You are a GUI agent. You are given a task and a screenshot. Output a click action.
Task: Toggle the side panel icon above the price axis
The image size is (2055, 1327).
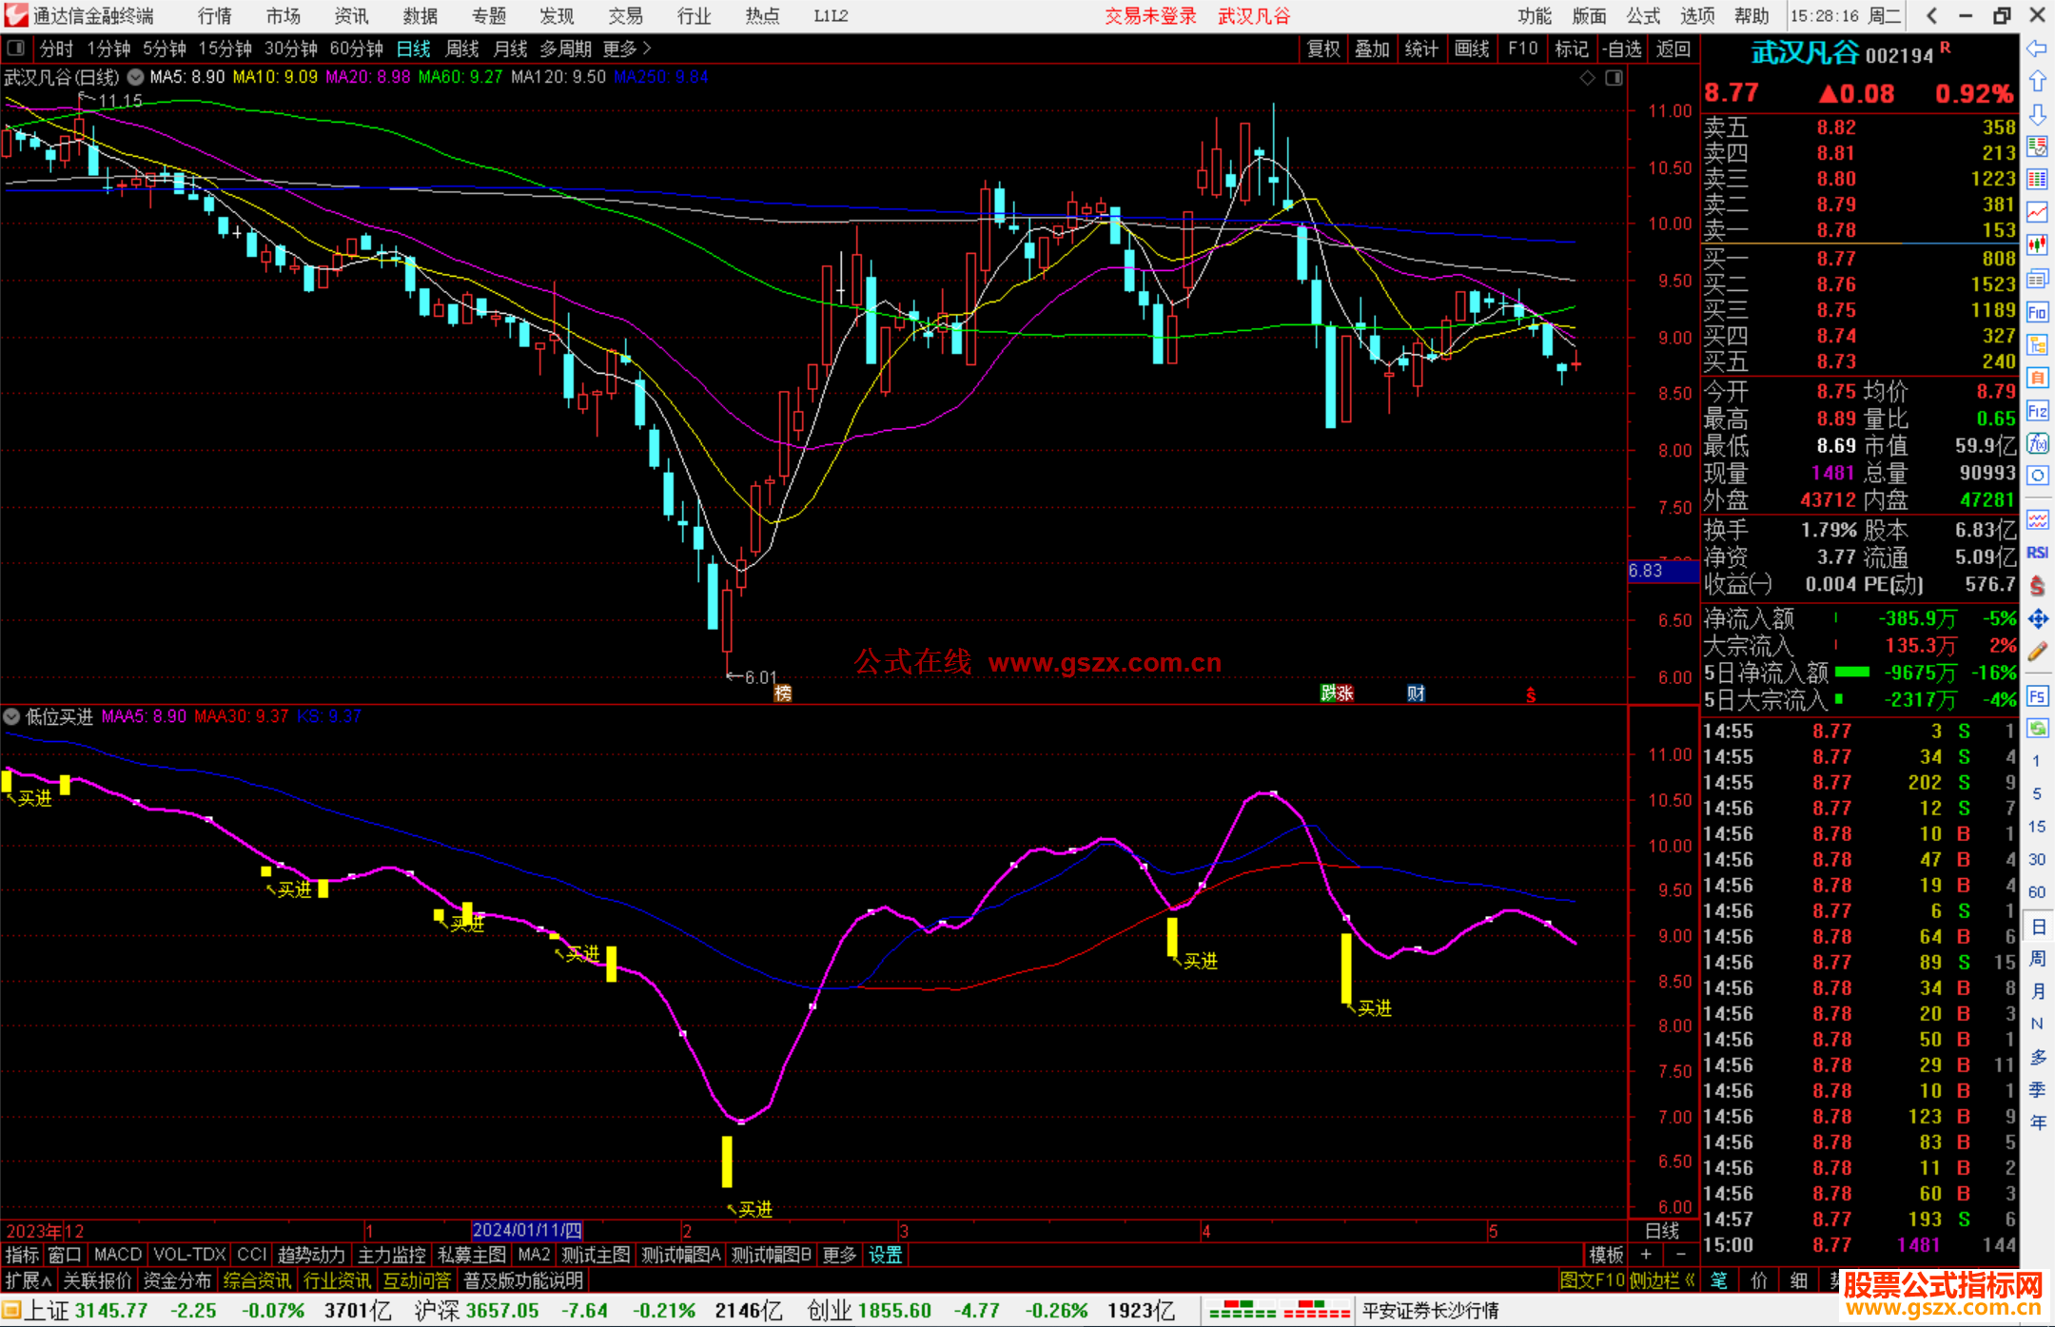coord(1614,78)
